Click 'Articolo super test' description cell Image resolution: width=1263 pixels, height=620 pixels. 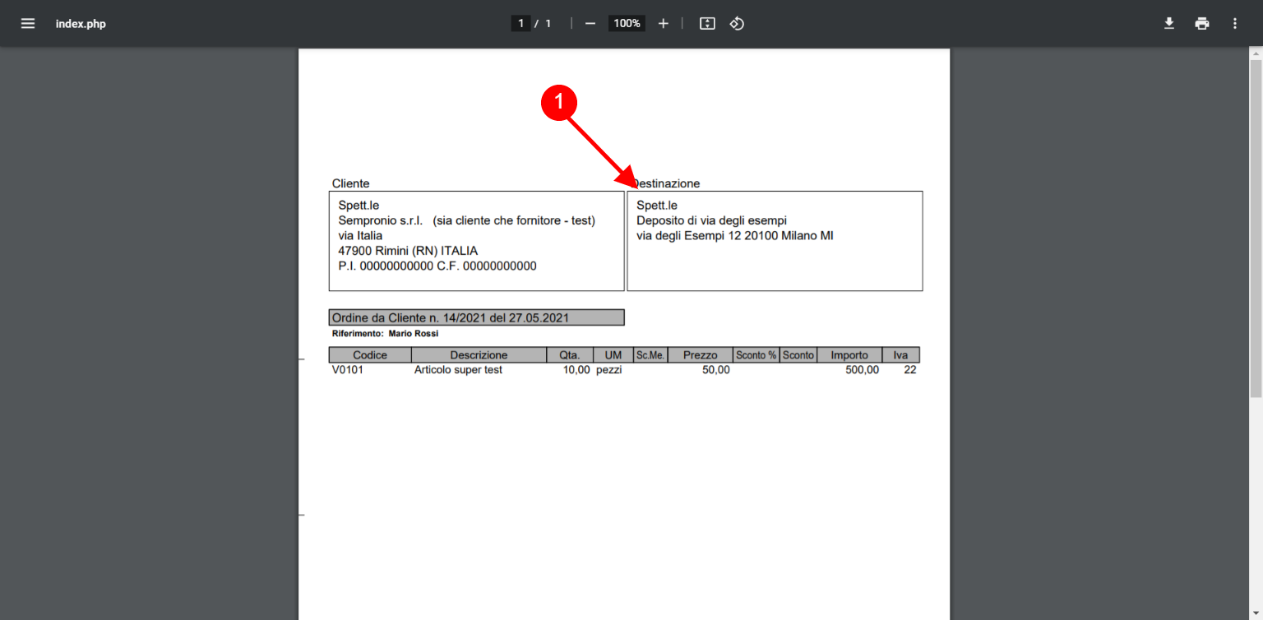pyautogui.click(x=458, y=370)
